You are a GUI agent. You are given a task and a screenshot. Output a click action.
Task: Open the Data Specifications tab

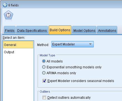(32, 30)
